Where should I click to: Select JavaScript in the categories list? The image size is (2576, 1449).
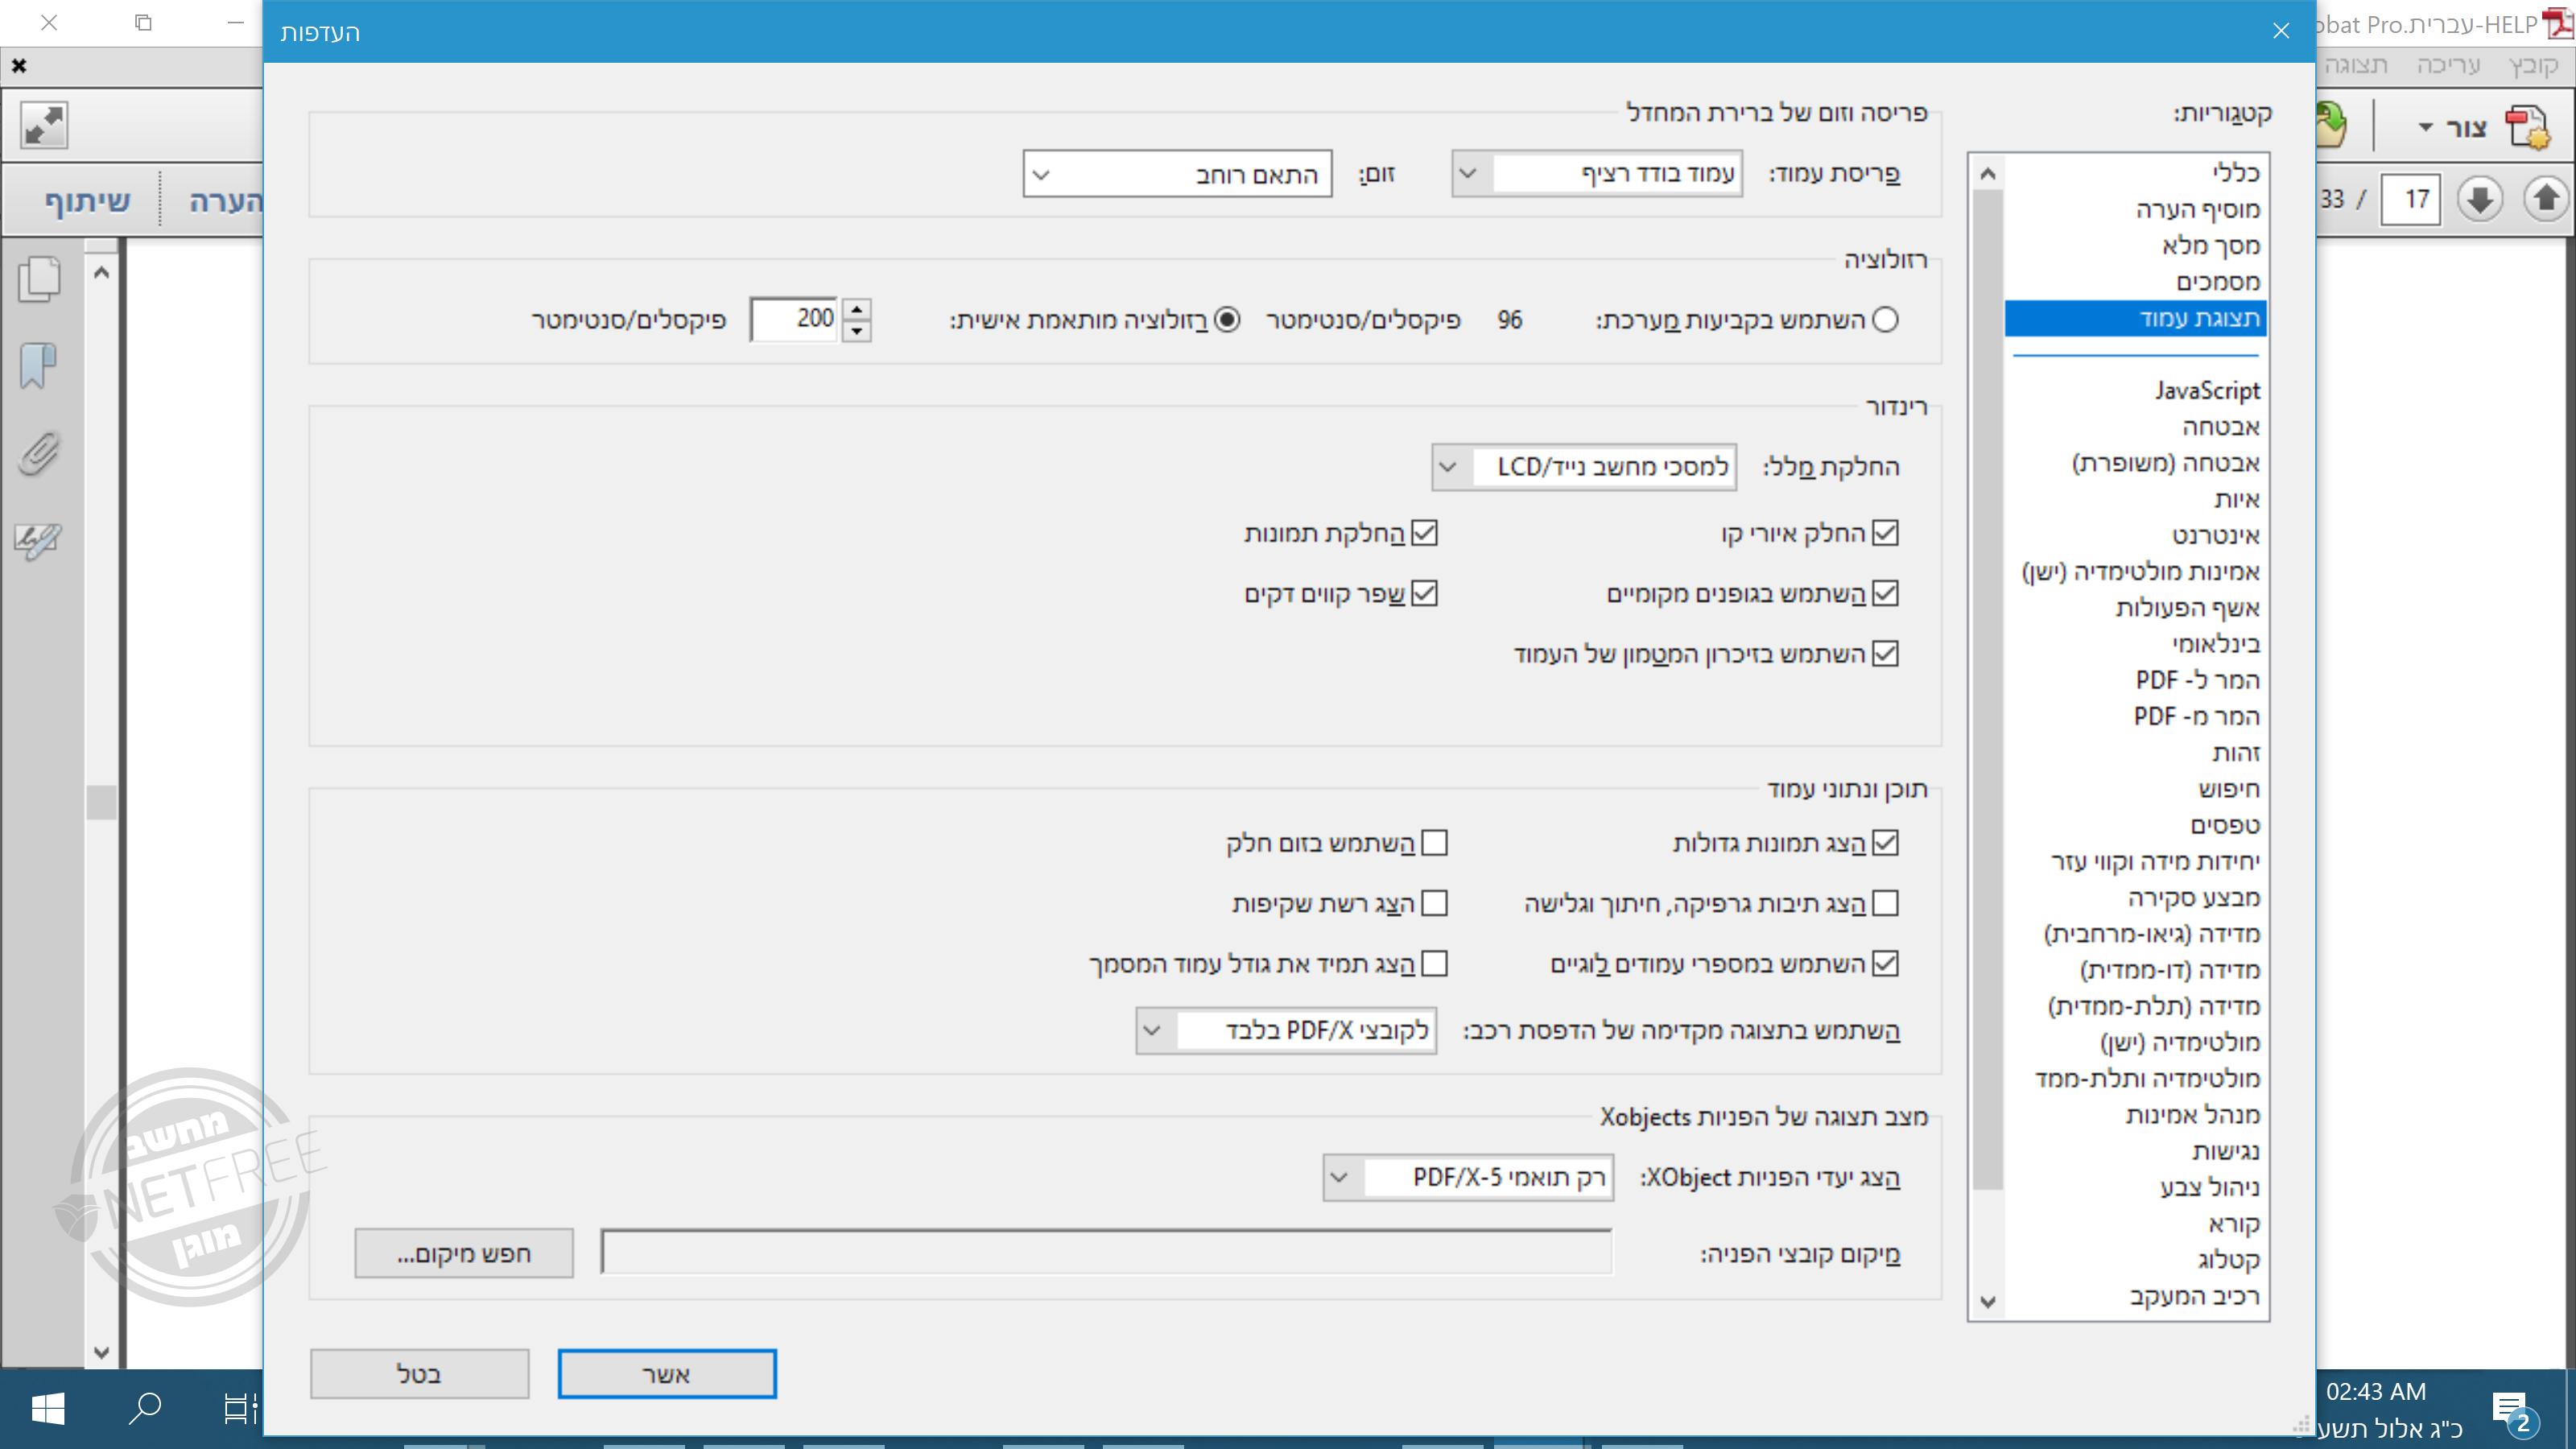2206,391
